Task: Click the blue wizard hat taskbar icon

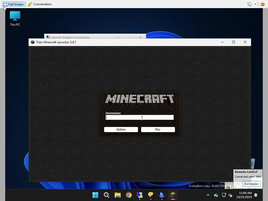Action: tap(162, 195)
